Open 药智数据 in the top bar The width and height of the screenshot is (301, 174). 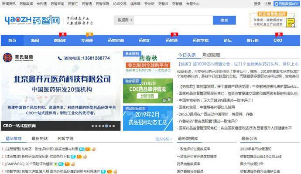26,3
